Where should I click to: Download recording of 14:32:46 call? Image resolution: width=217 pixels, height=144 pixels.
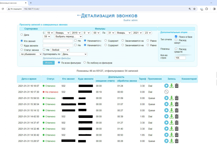(171, 129)
